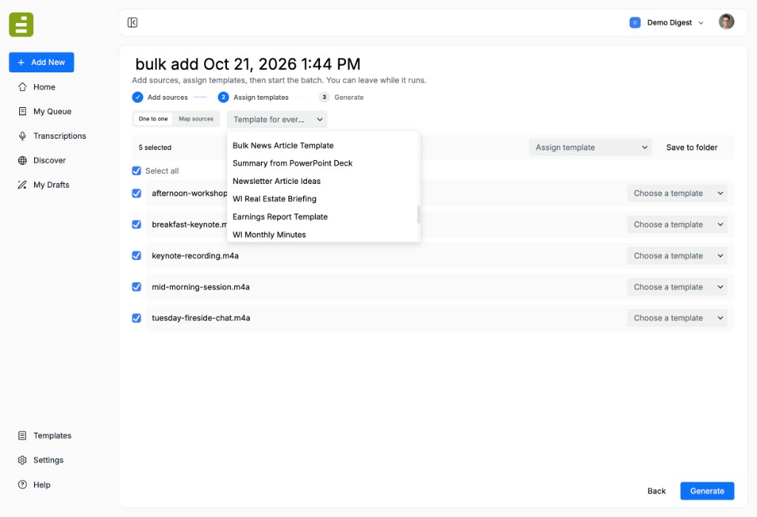Go to Home in sidebar

[44, 87]
